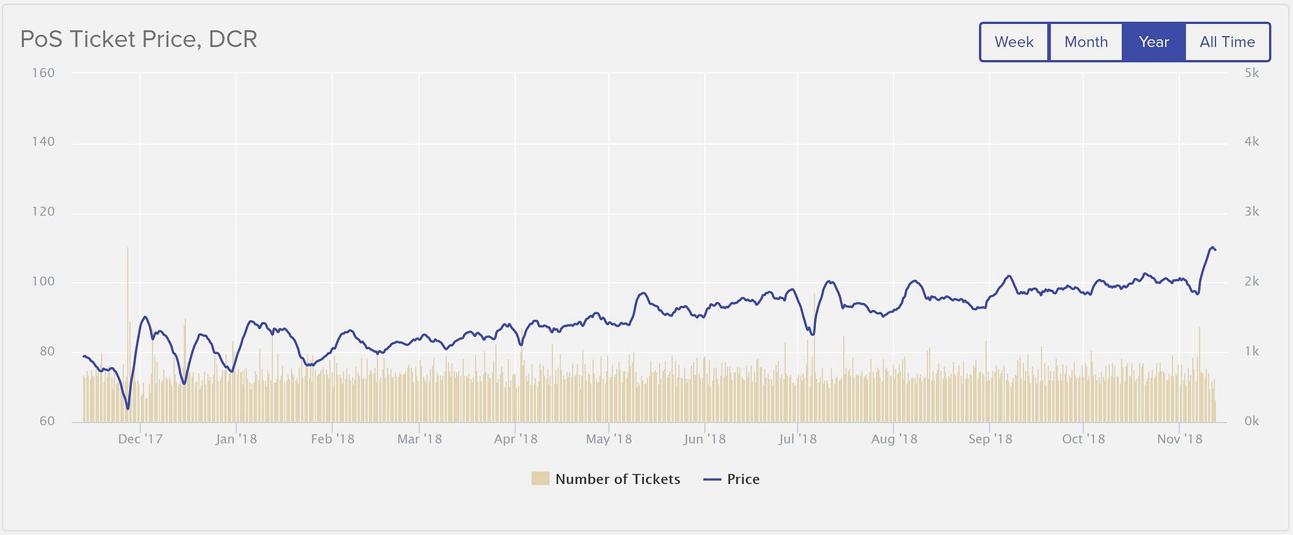Click the Sep '18 x-axis label
This screenshot has height=535, width=1293.
point(990,439)
